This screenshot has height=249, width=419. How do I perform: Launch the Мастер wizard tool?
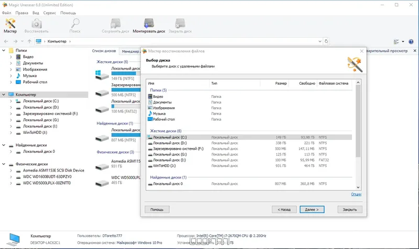tap(10, 26)
